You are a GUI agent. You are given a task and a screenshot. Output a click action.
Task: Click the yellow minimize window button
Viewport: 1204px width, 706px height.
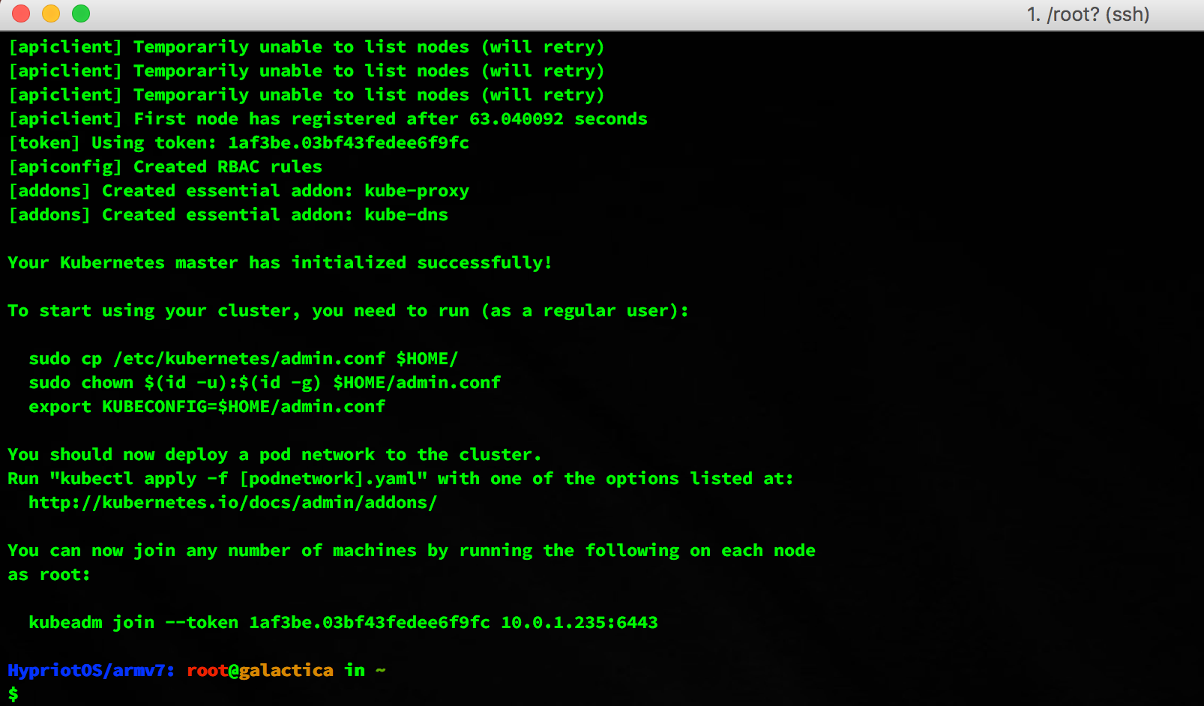point(51,13)
